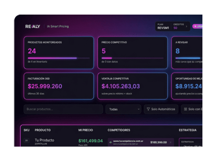
Task: Click the $4.105.263,03 advantage amount
Action: click(x=121, y=86)
